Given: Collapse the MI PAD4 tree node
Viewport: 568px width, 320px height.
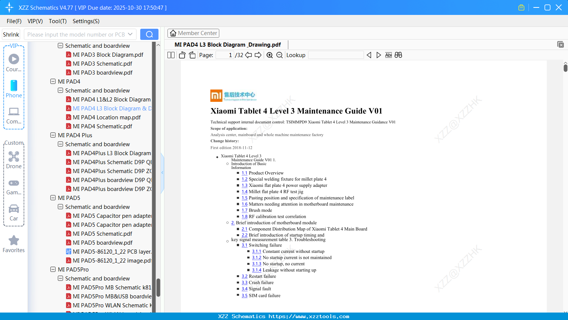Looking at the screenshot, I should [53, 81].
